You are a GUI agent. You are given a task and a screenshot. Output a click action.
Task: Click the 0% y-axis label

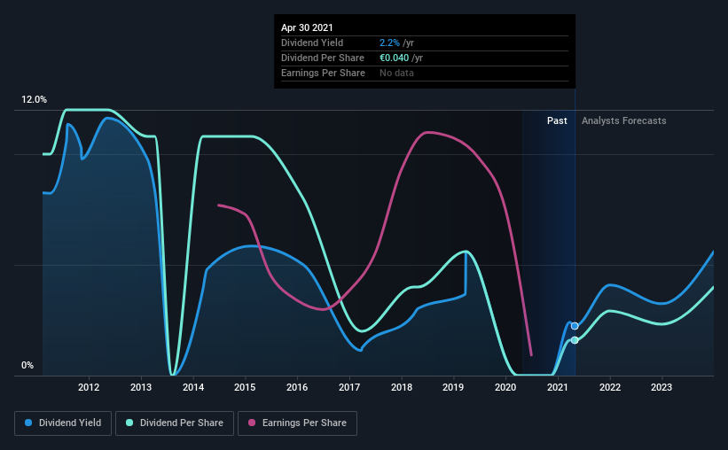coord(27,366)
